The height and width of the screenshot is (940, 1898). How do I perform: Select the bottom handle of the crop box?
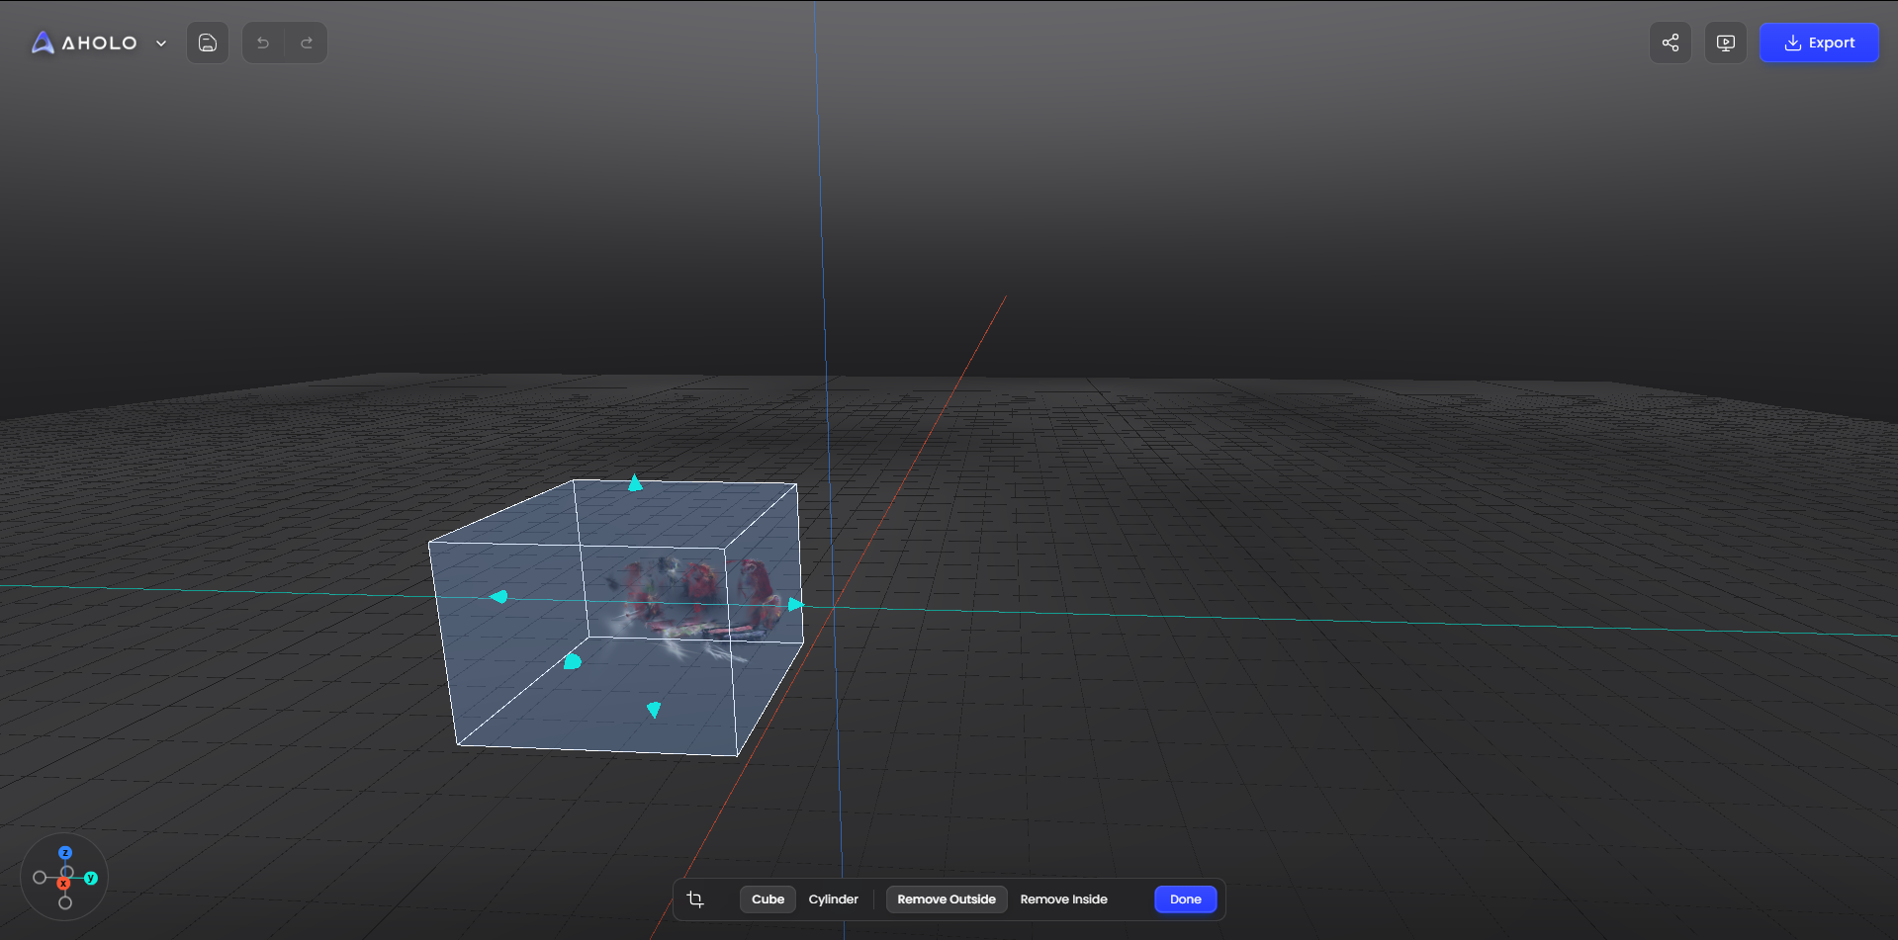coord(654,710)
